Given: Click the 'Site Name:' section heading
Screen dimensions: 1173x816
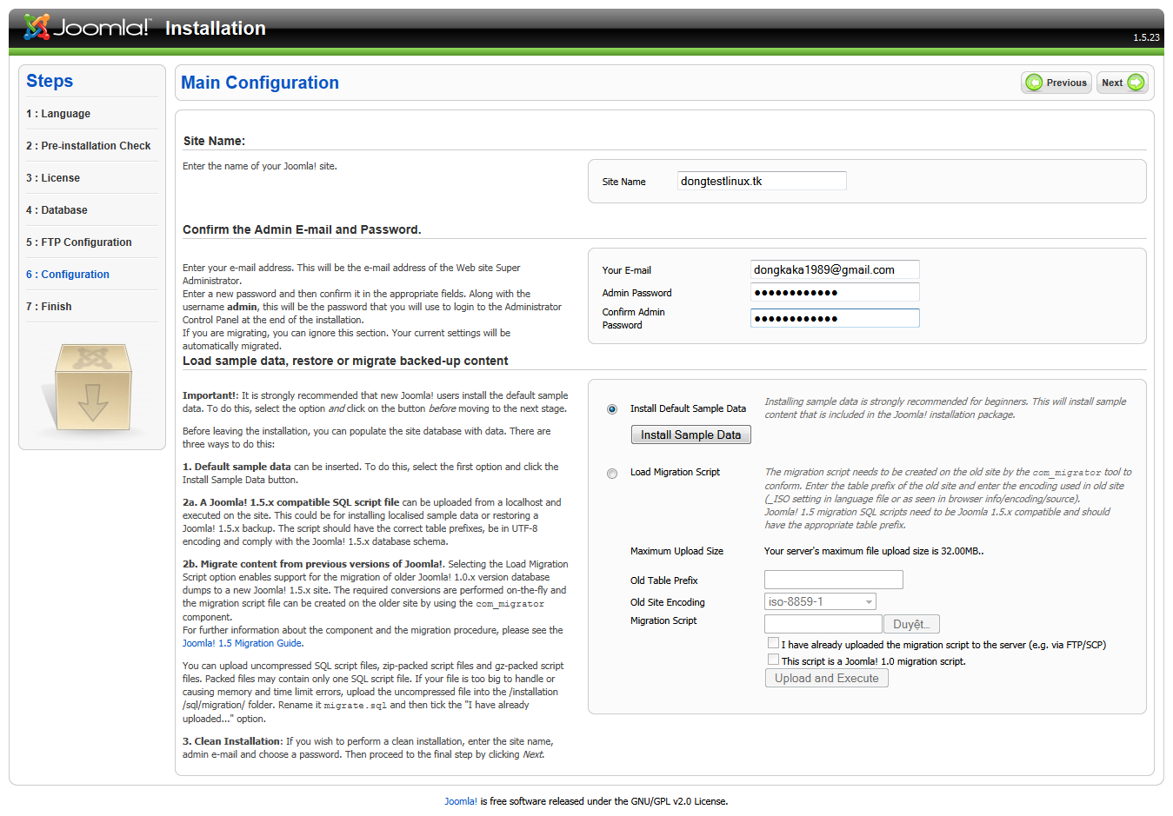Looking at the screenshot, I should (214, 141).
